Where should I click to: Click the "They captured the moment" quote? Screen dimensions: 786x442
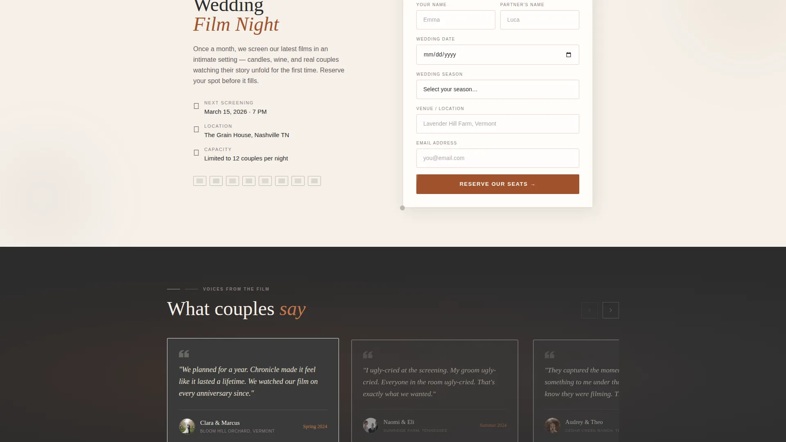coord(582,382)
